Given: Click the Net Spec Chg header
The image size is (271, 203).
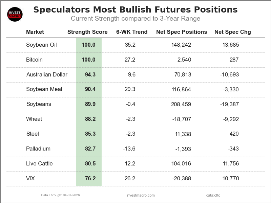Looking at the screenshot, I should tap(233, 32).
